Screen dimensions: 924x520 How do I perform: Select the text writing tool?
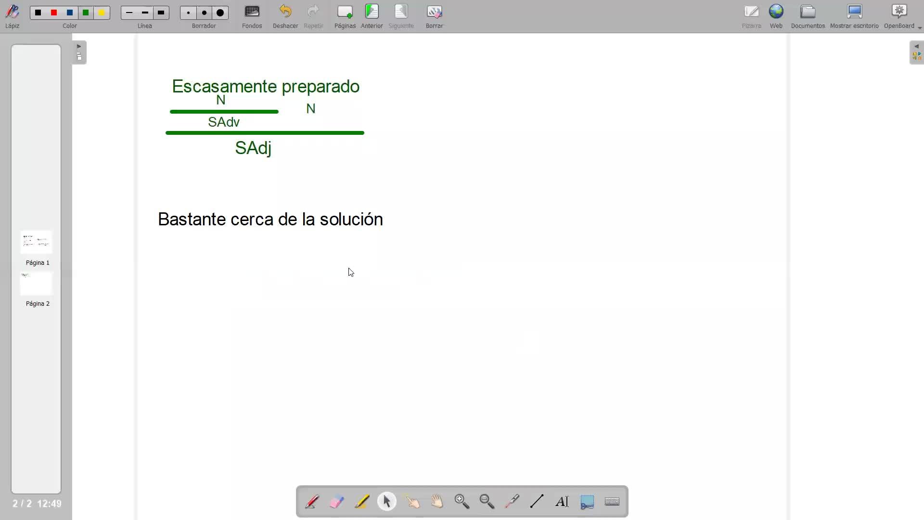[x=562, y=502]
